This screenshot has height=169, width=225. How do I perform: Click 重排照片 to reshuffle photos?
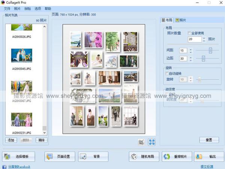click(x=177, y=156)
